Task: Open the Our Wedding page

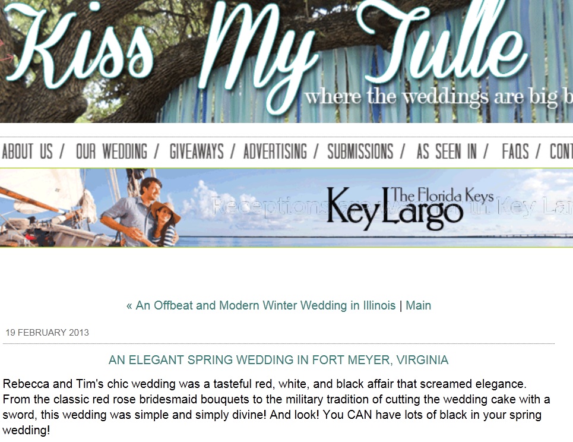Action: point(112,151)
